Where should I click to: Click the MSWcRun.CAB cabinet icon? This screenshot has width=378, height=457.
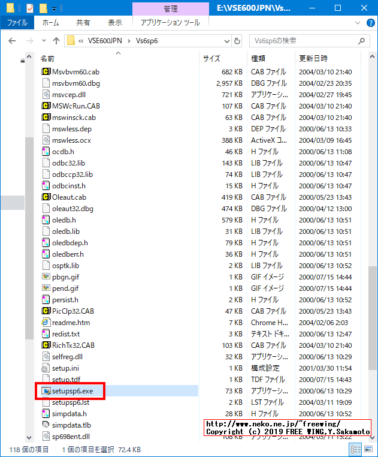click(x=46, y=106)
